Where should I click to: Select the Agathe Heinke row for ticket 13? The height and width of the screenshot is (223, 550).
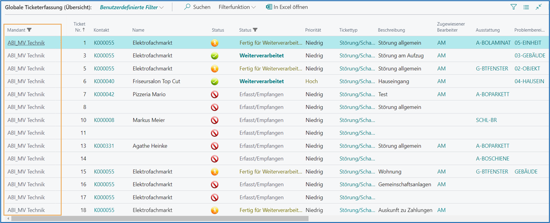[150, 146]
